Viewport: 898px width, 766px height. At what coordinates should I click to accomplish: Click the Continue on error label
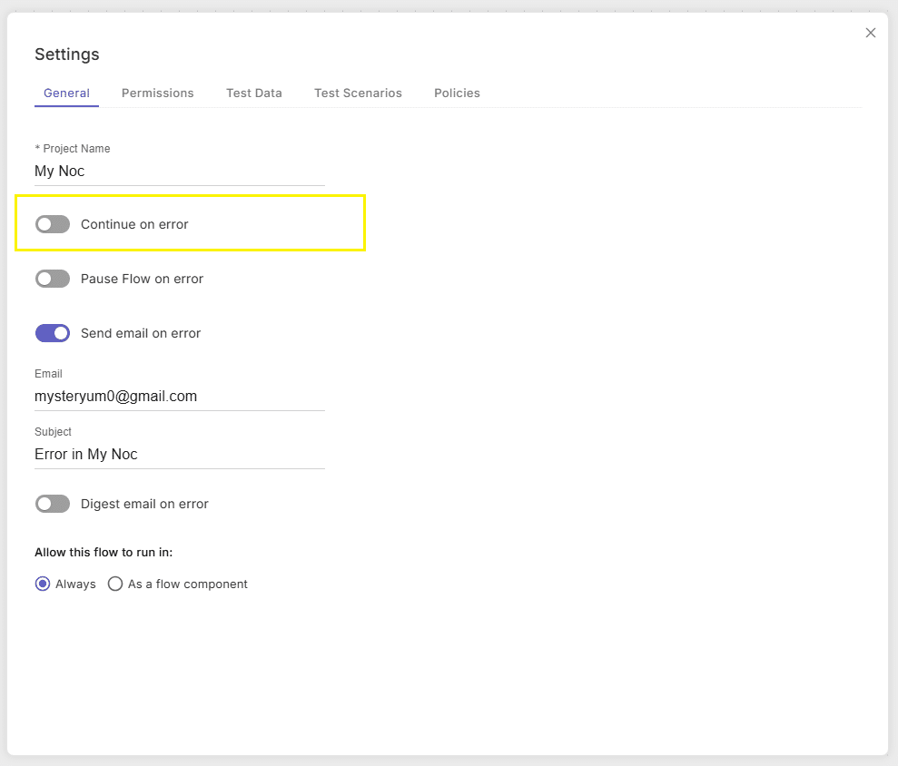[134, 224]
